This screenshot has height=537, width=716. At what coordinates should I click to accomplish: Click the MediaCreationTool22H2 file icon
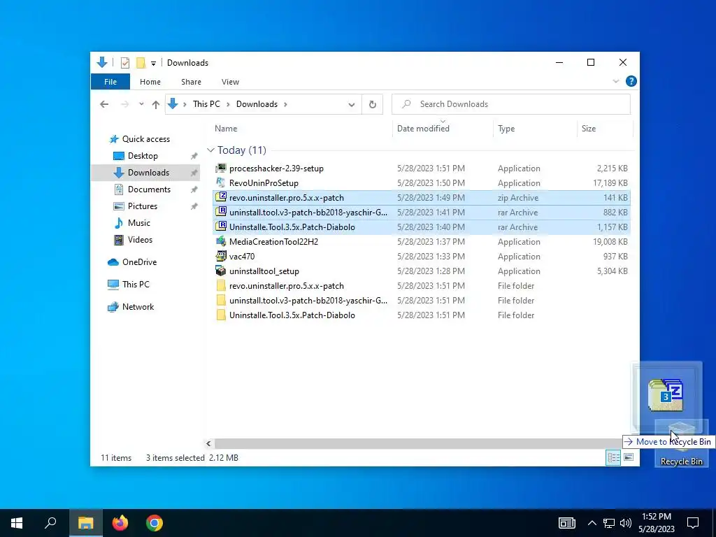[221, 241]
